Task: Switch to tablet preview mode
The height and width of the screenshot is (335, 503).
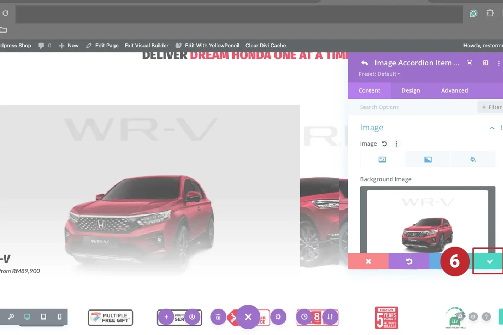Action: [x=43, y=317]
